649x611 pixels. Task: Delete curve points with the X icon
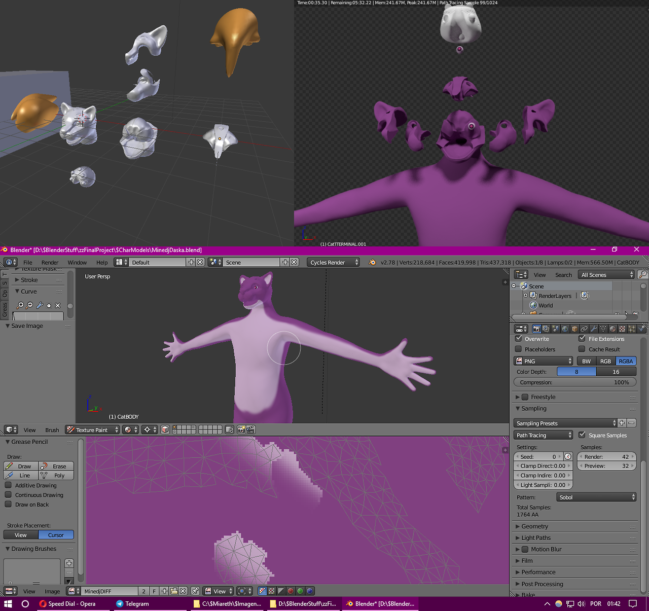pos(58,305)
